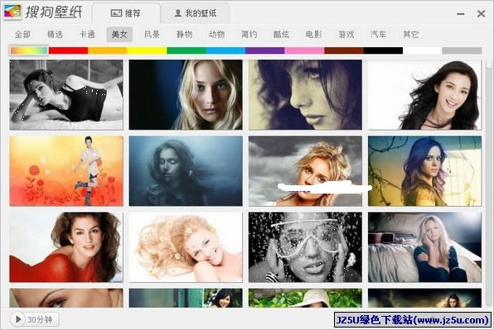The height and width of the screenshot is (330, 494).
Task: Open the orange floral illustration wallpaper
Action: pyautogui.click(x=66, y=171)
